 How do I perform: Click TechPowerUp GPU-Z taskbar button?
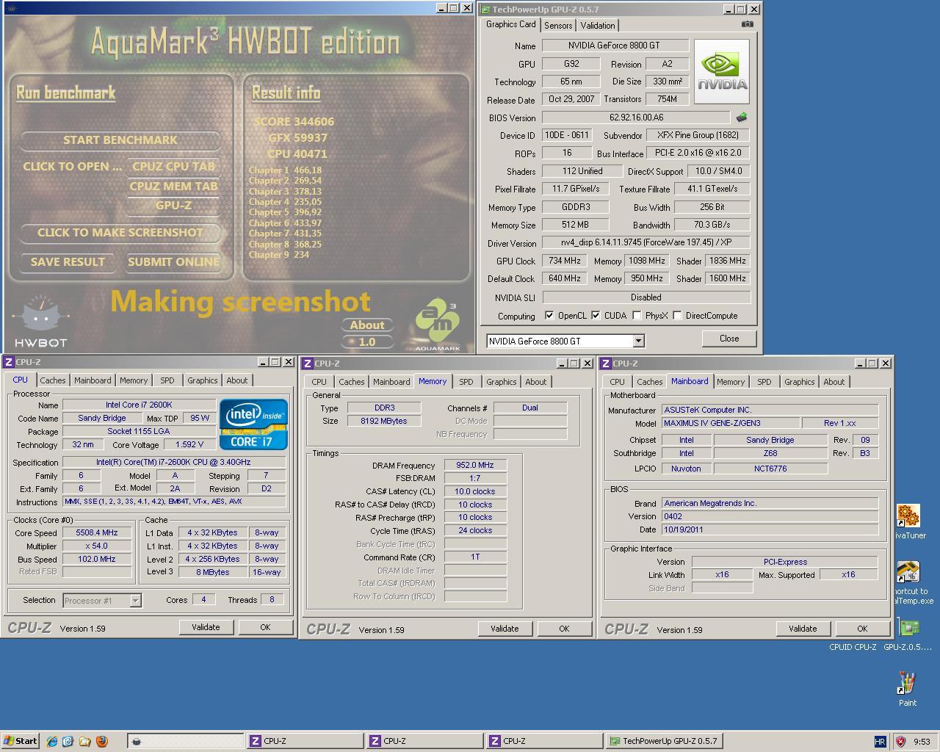(x=664, y=741)
